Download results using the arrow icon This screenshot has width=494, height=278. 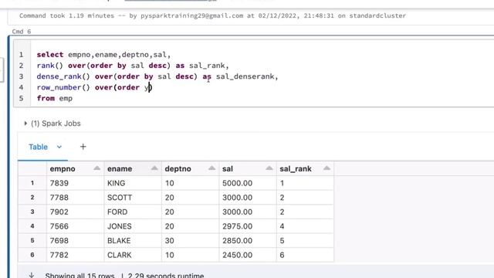point(31,275)
